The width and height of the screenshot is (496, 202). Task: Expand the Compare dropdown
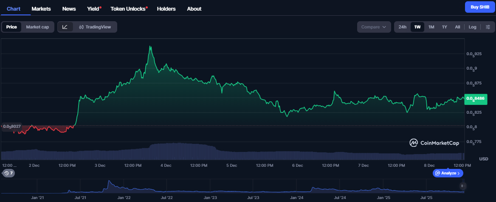pyautogui.click(x=374, y=27)
